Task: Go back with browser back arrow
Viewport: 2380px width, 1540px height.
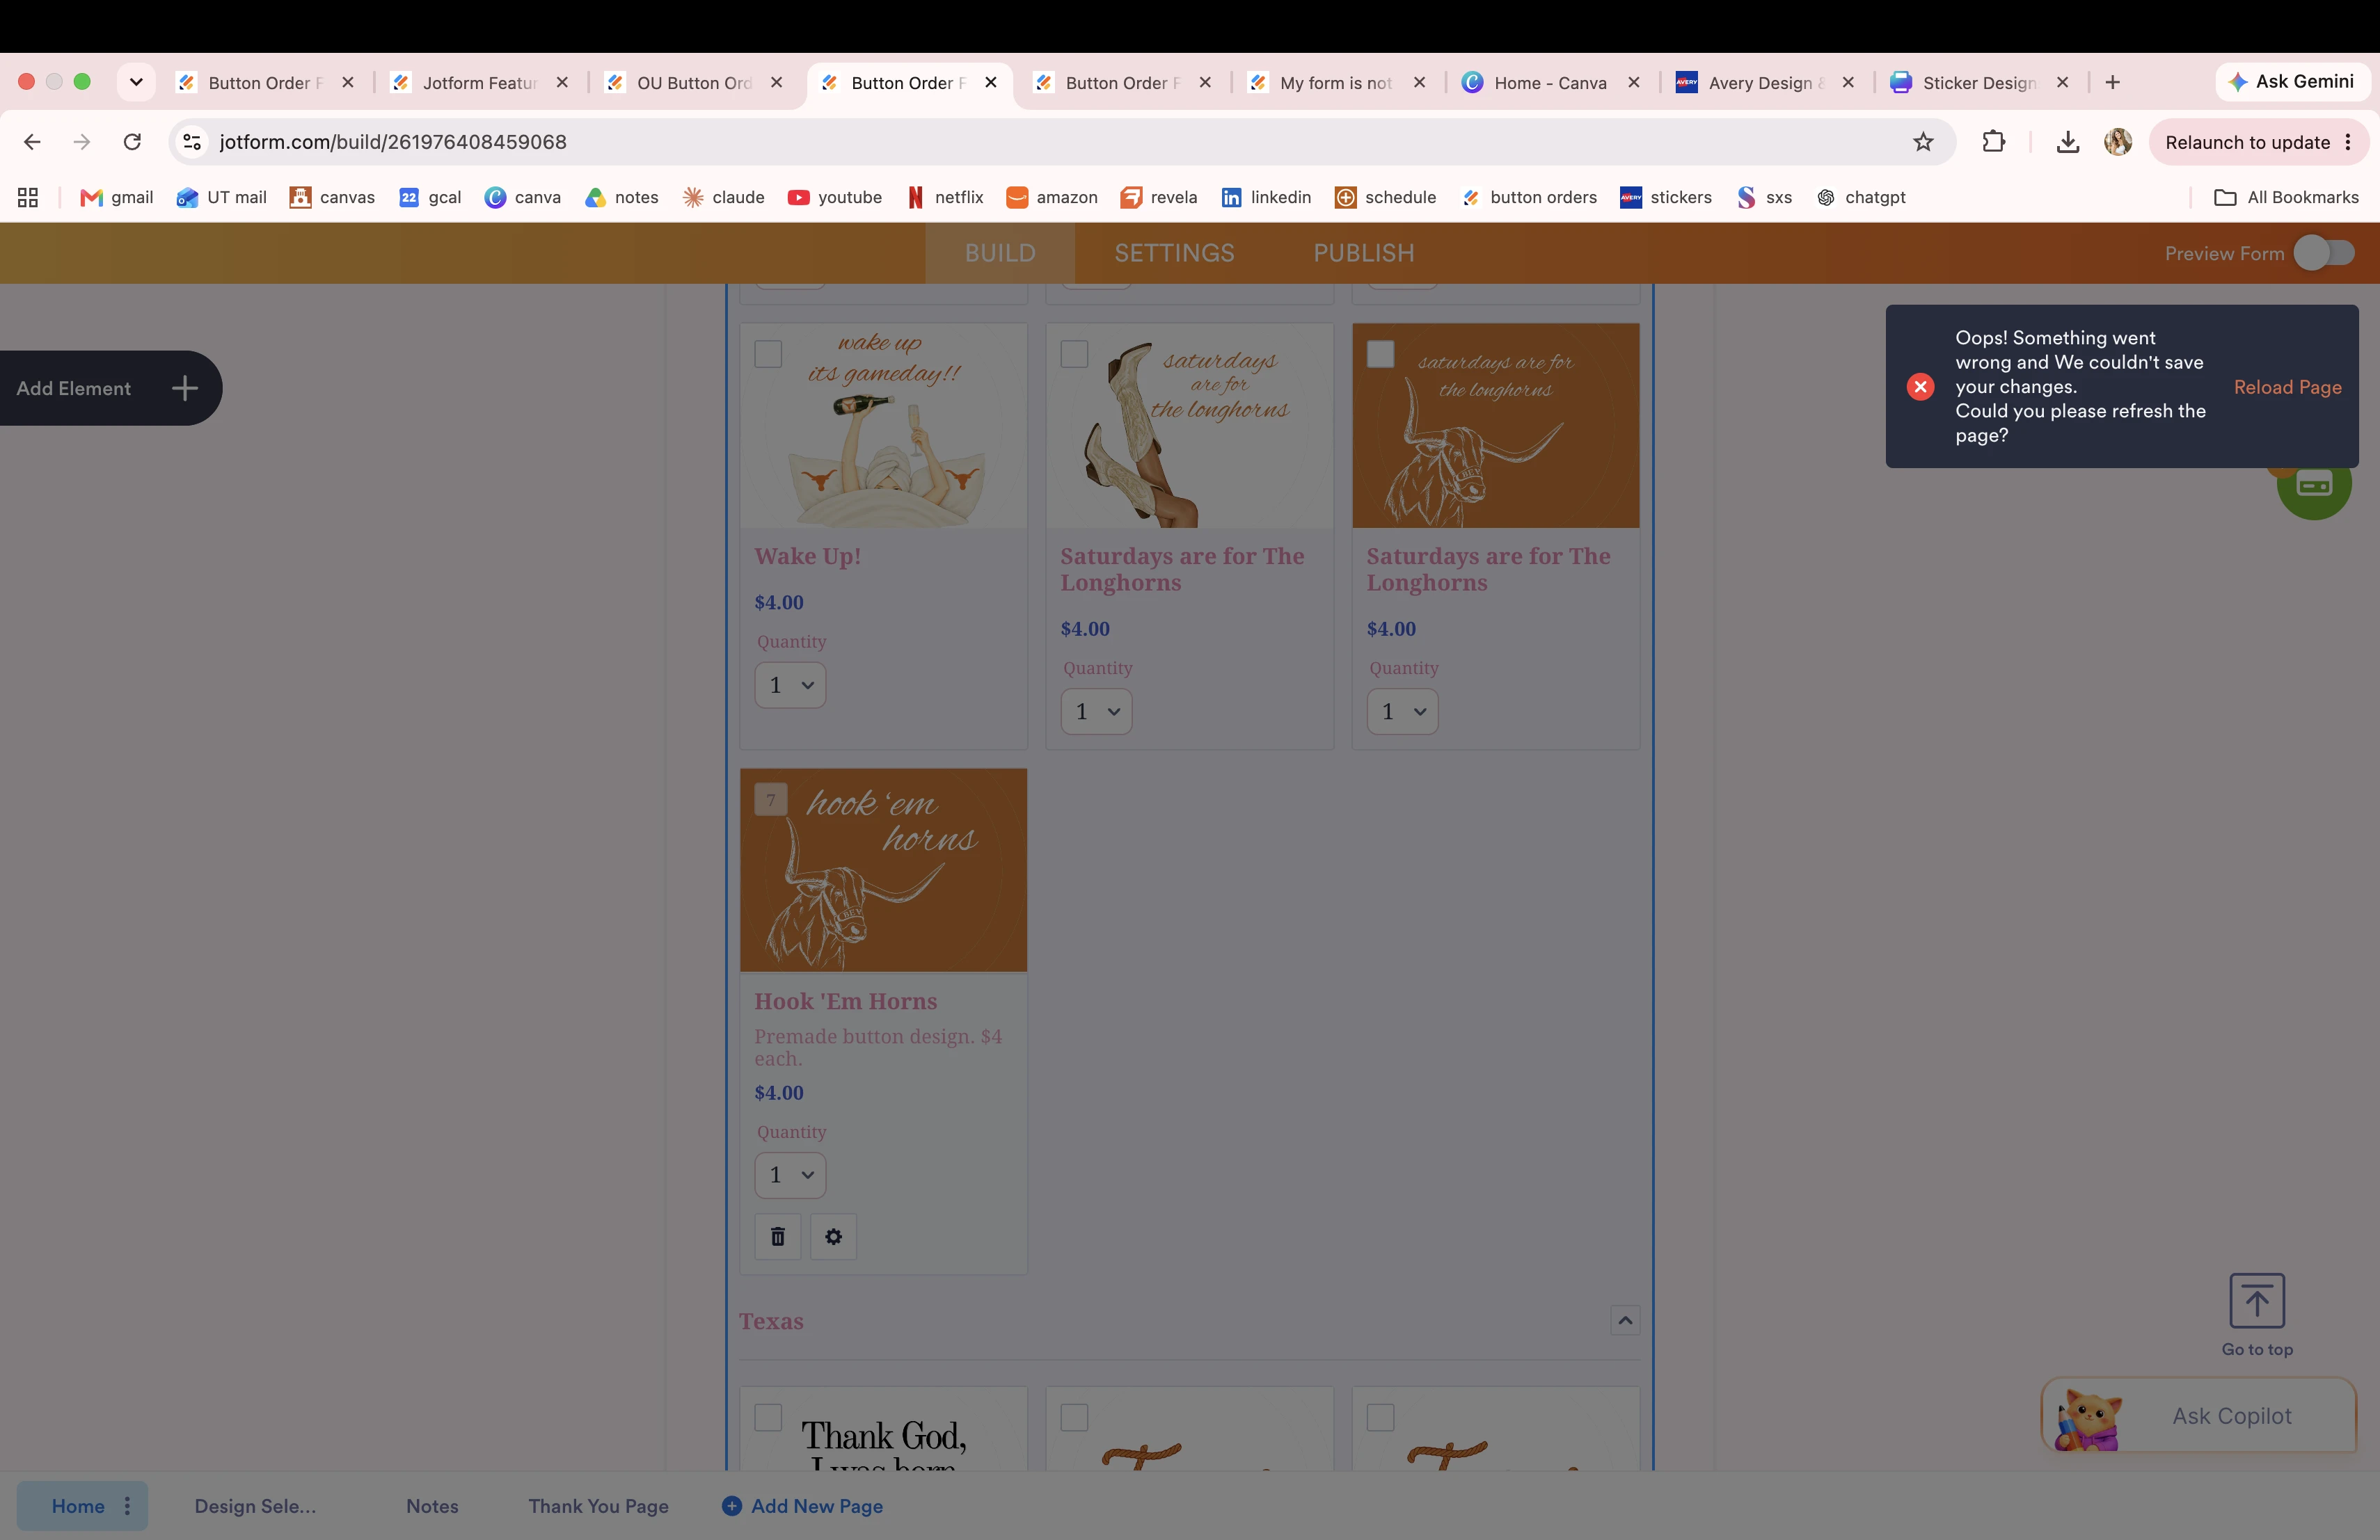Action: (x=32, y=142)
